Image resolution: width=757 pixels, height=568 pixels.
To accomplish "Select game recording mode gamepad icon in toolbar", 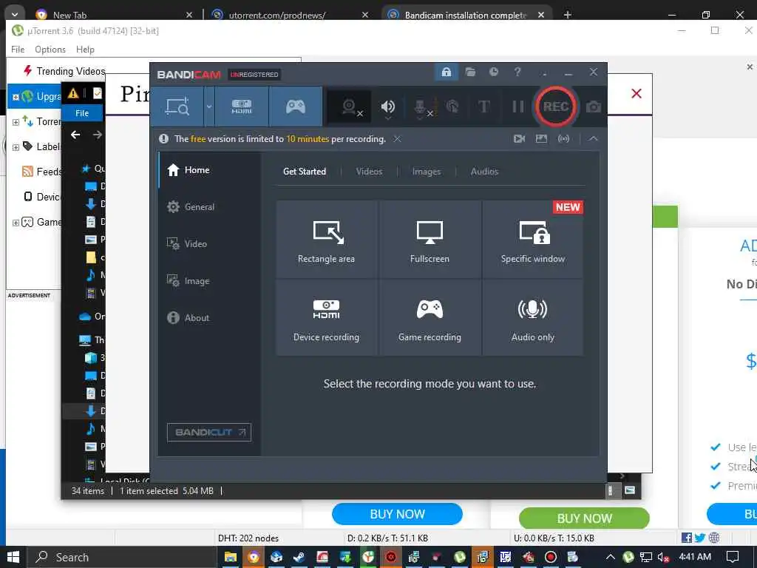I will pyautogui.click(x=296, y=106).
